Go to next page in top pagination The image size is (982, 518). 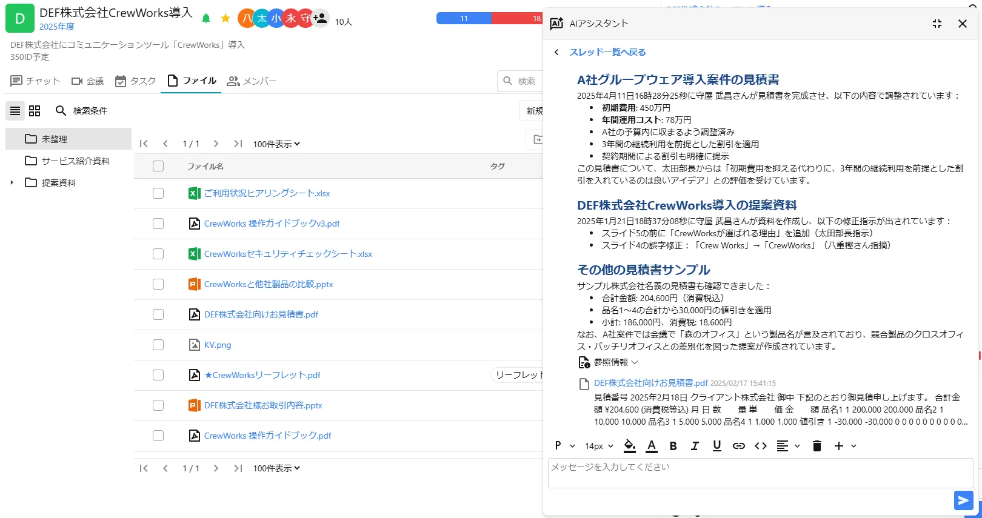coord(216,144)
